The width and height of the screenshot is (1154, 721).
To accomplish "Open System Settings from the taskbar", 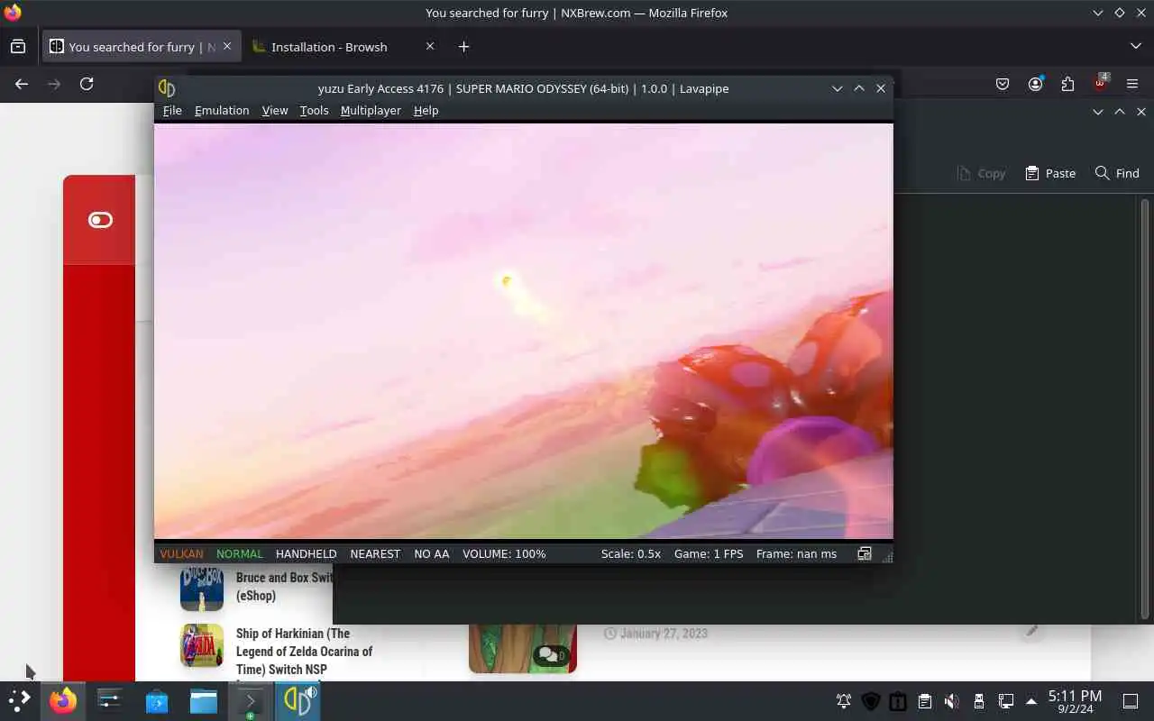I will pyautogui.click(x=110, y=701).
